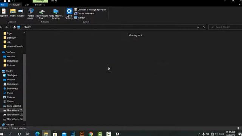Select New Volume (G:)
Screen dimensions: 242x136
pos(13,119)
